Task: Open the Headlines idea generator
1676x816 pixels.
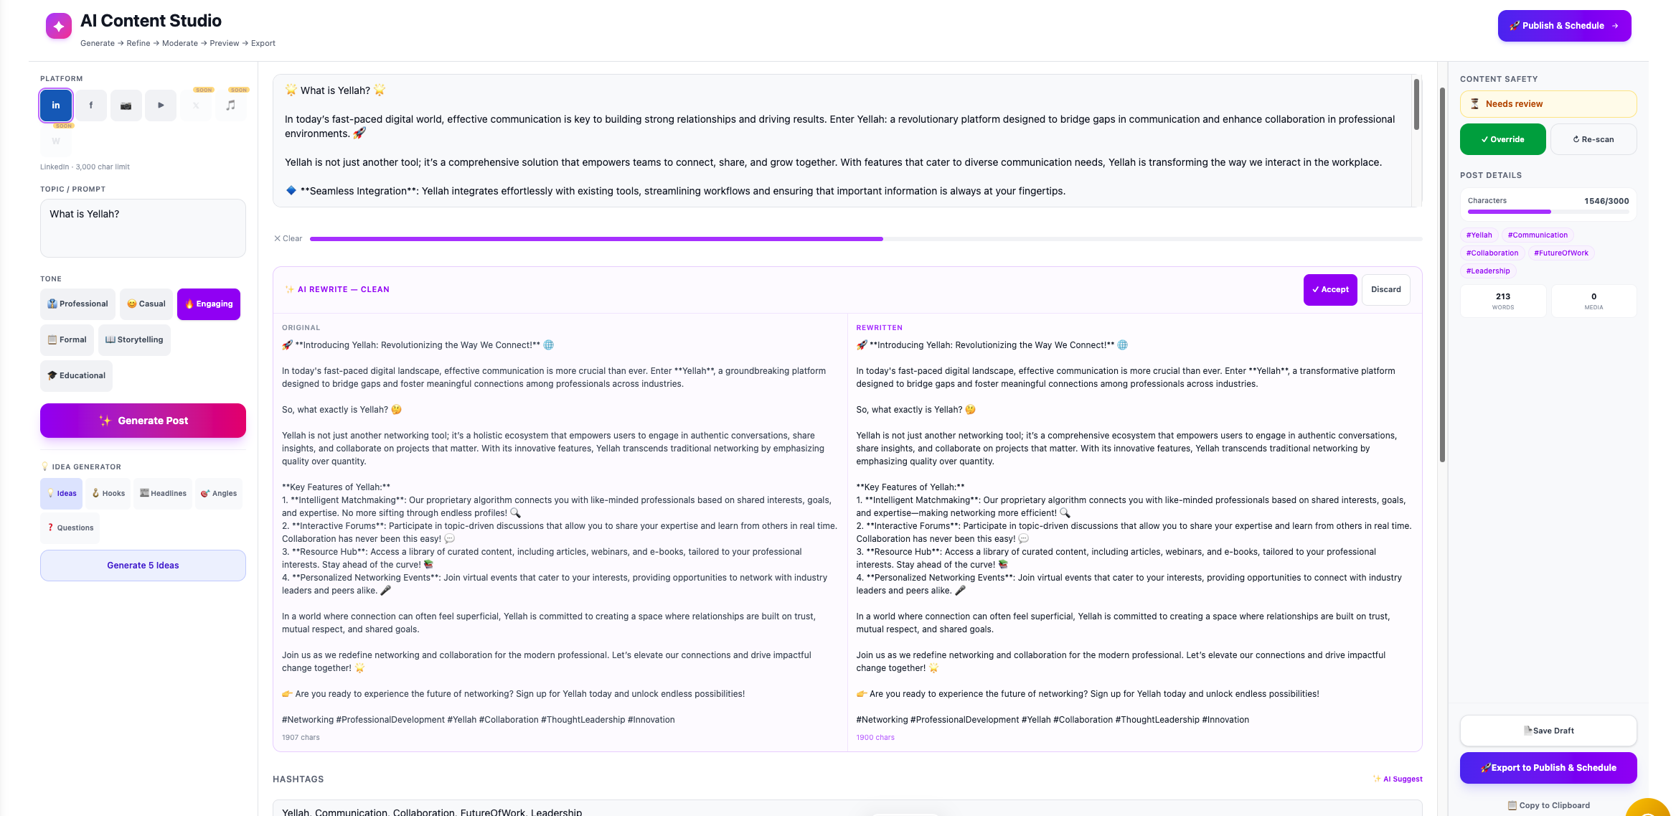Action: [163, 493]
